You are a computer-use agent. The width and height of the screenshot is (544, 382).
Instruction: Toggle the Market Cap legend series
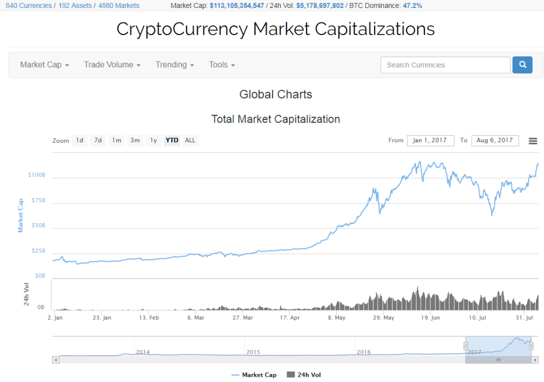coord(254,375)
